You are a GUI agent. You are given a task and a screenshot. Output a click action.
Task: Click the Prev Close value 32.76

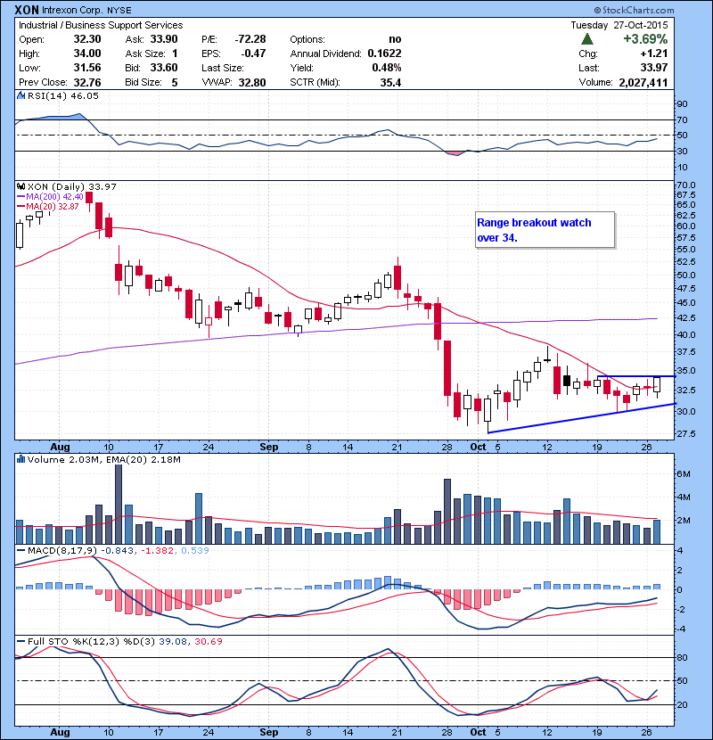pos(87,83)
